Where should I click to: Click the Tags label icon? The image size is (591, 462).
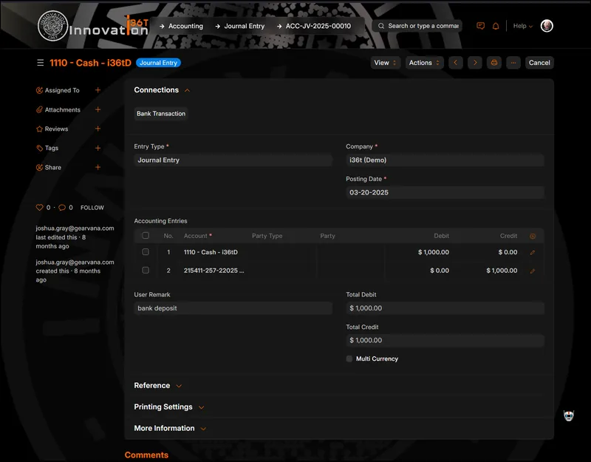tap(39, 148)
